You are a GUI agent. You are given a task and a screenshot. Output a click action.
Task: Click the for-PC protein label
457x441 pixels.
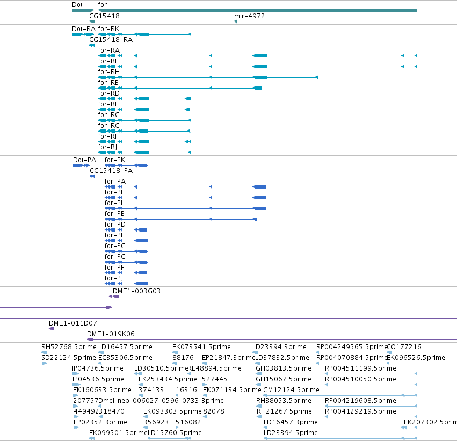(x=114, y=246)
